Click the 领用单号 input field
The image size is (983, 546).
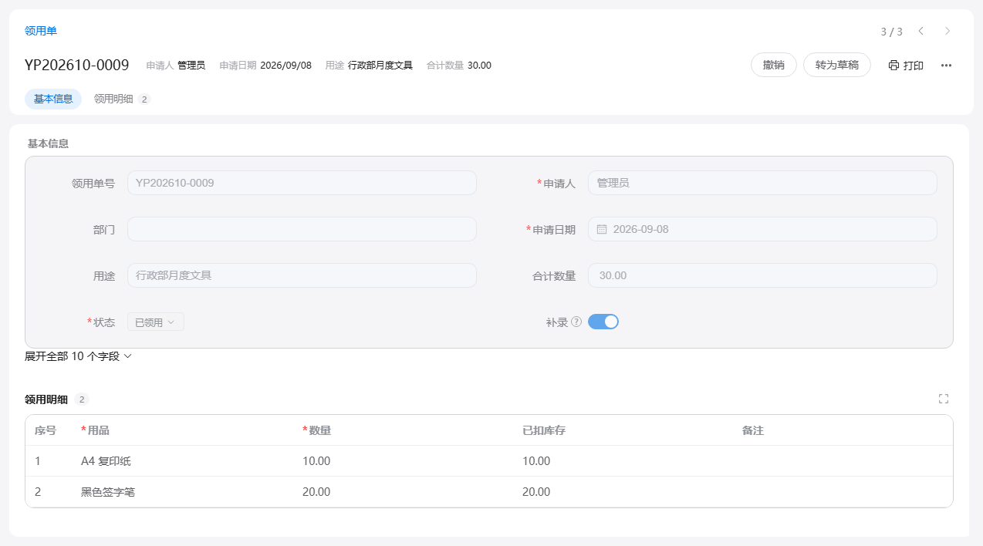302,183
